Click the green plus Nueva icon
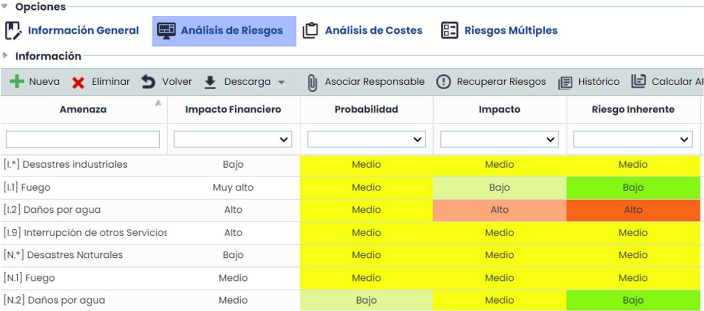The image size is (704, 311). (17, 82)
